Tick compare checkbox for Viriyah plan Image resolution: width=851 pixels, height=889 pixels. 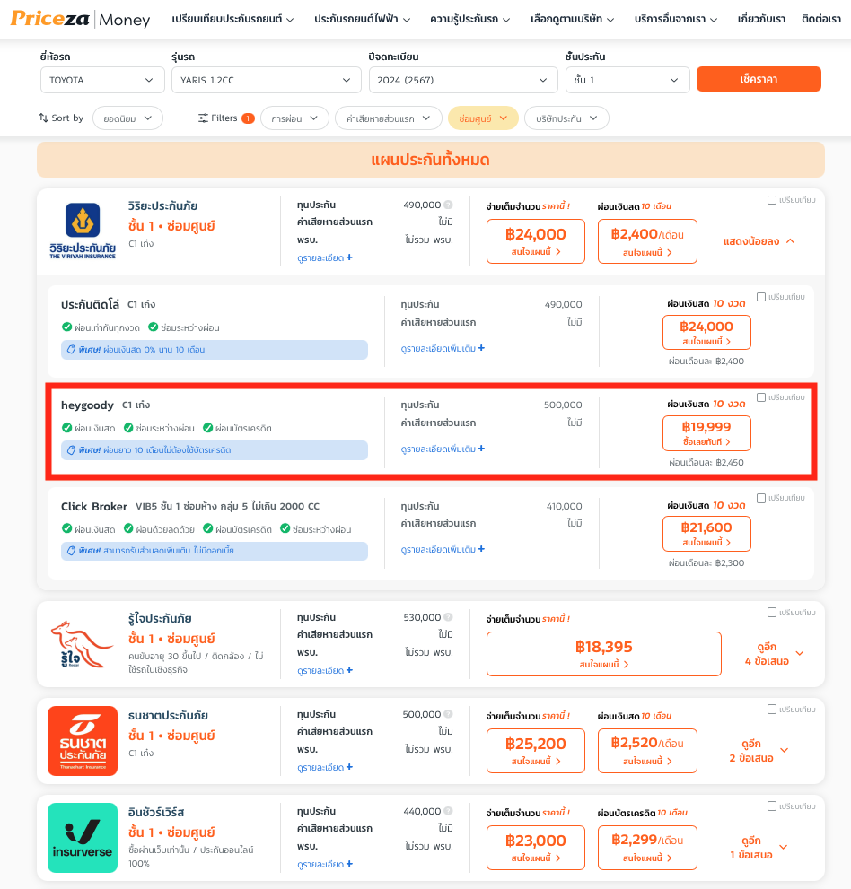tap(772, 199)
